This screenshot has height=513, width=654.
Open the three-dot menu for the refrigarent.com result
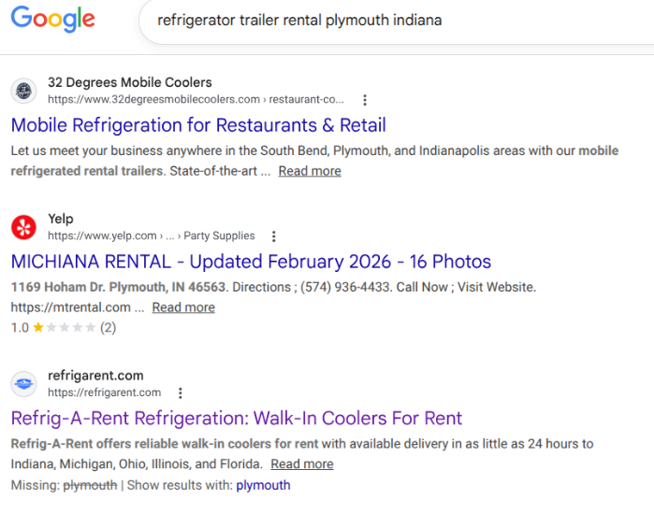coord(181,393)
